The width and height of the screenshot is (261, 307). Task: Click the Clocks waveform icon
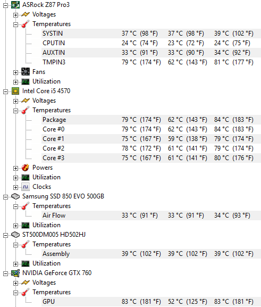(x=26, y=187)
